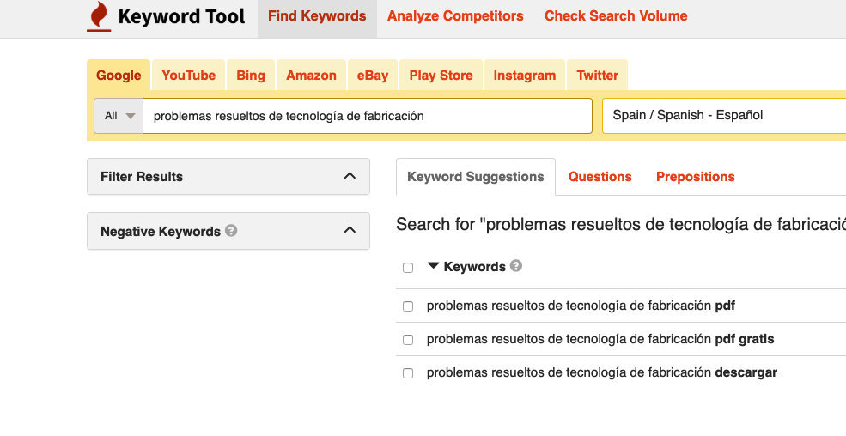Switch to the Bing tab

[251, 76]
